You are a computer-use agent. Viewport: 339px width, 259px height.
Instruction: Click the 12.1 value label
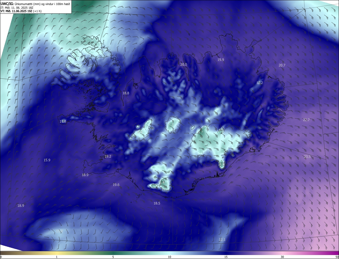click(222, 240)
